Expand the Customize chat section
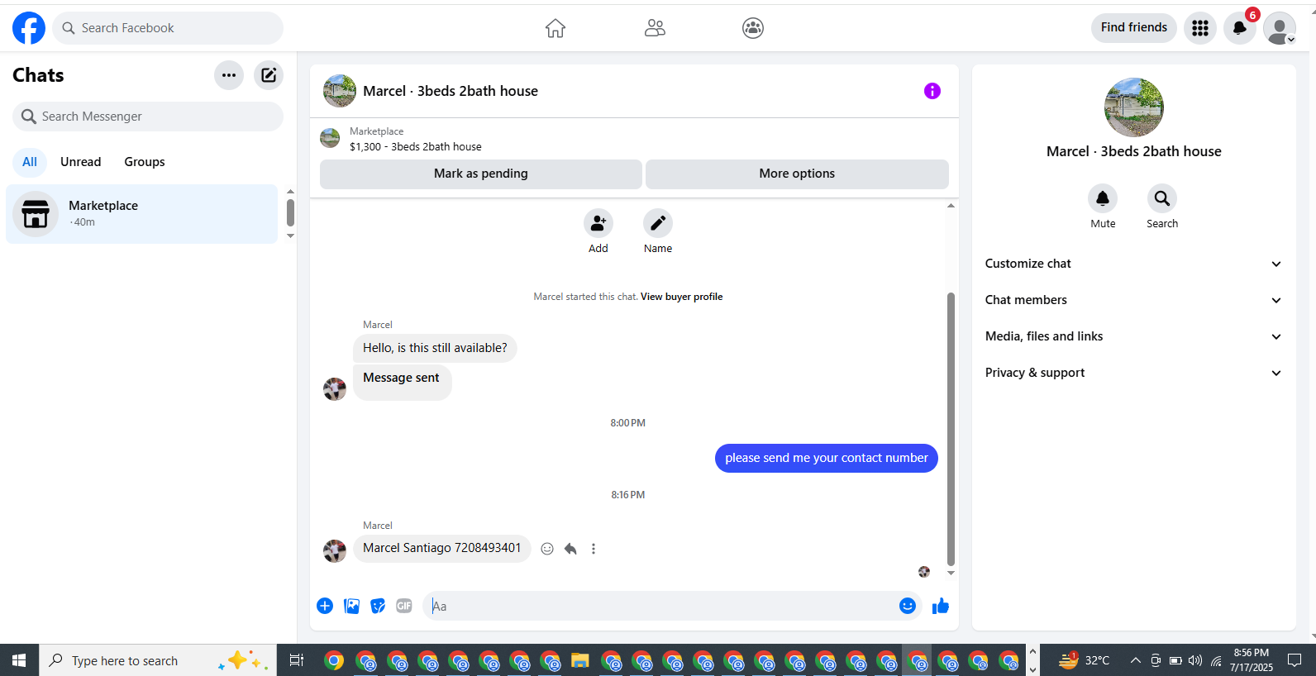Screen dimensions: 1316x676 [x=1134, y=264]
